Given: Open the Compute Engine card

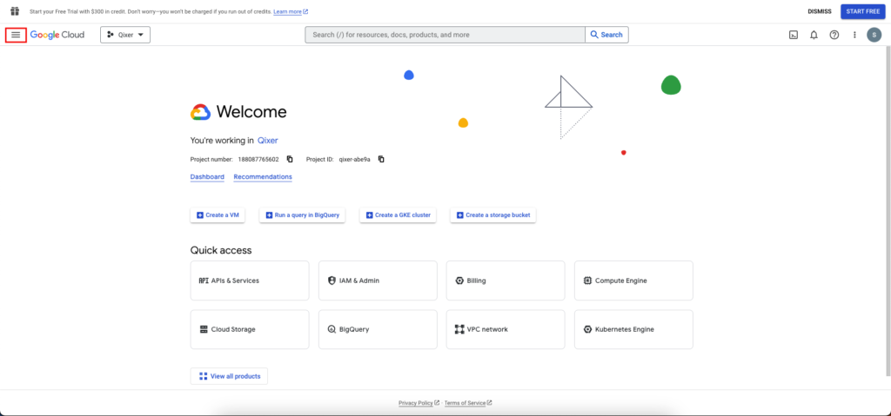Looking at the screenshot, I should click(x=633, y=281).
